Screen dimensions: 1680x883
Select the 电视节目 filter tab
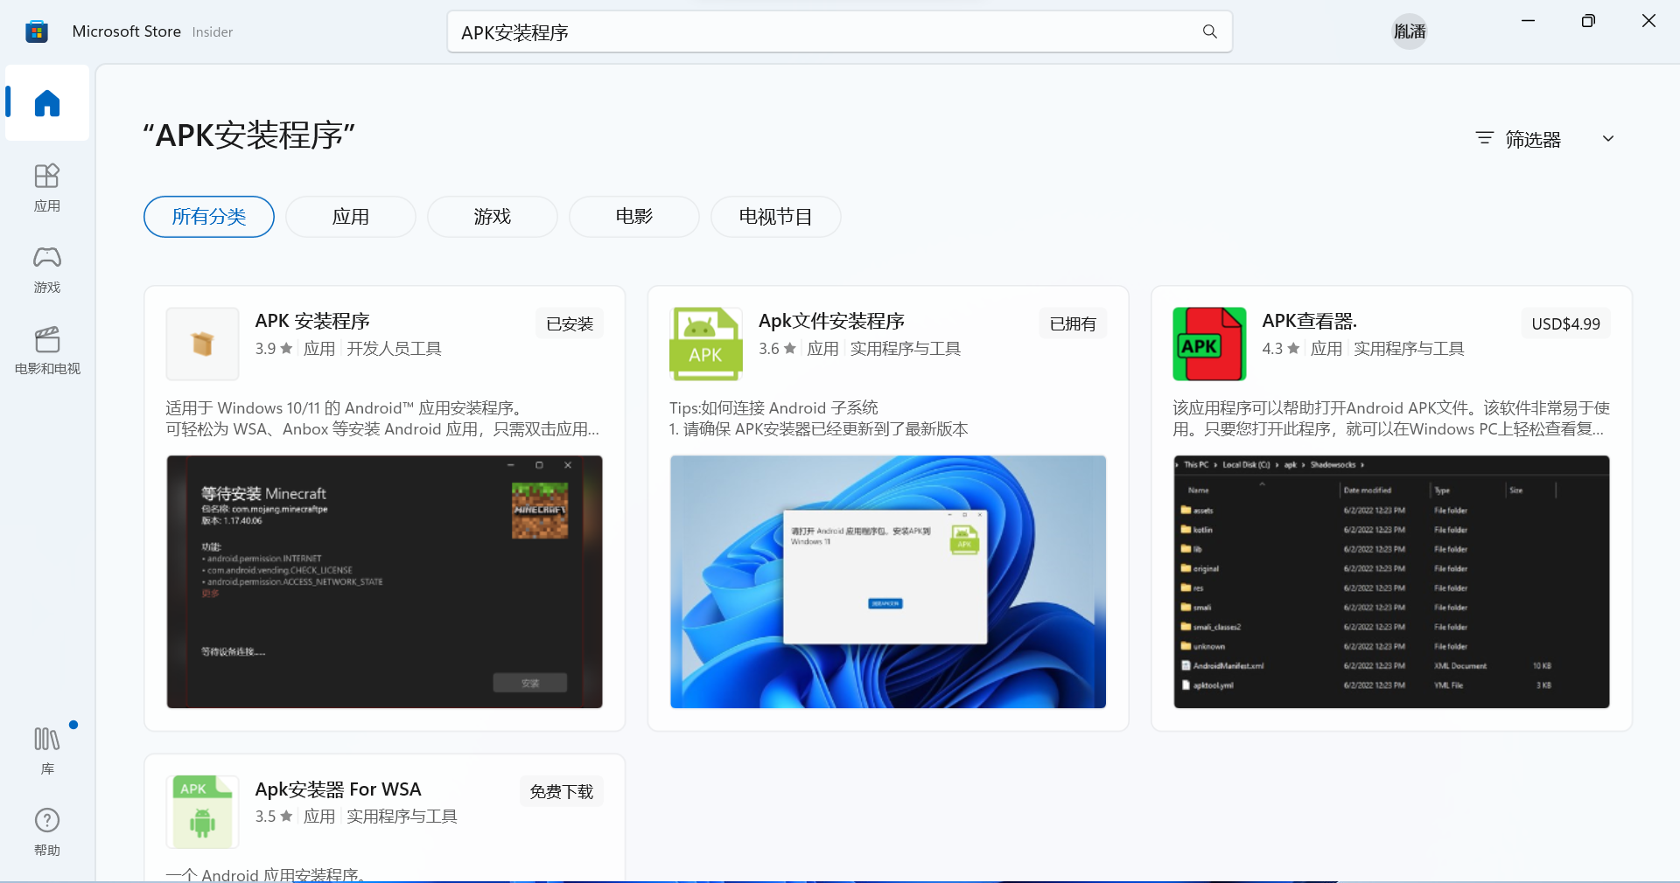776,217
